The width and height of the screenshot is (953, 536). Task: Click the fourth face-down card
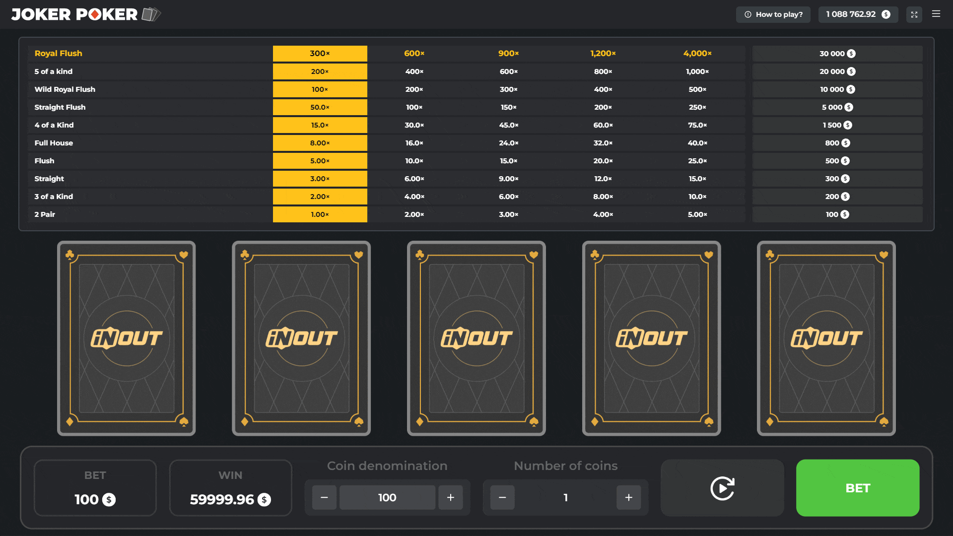pyautogui.click(x=651, y=338)
